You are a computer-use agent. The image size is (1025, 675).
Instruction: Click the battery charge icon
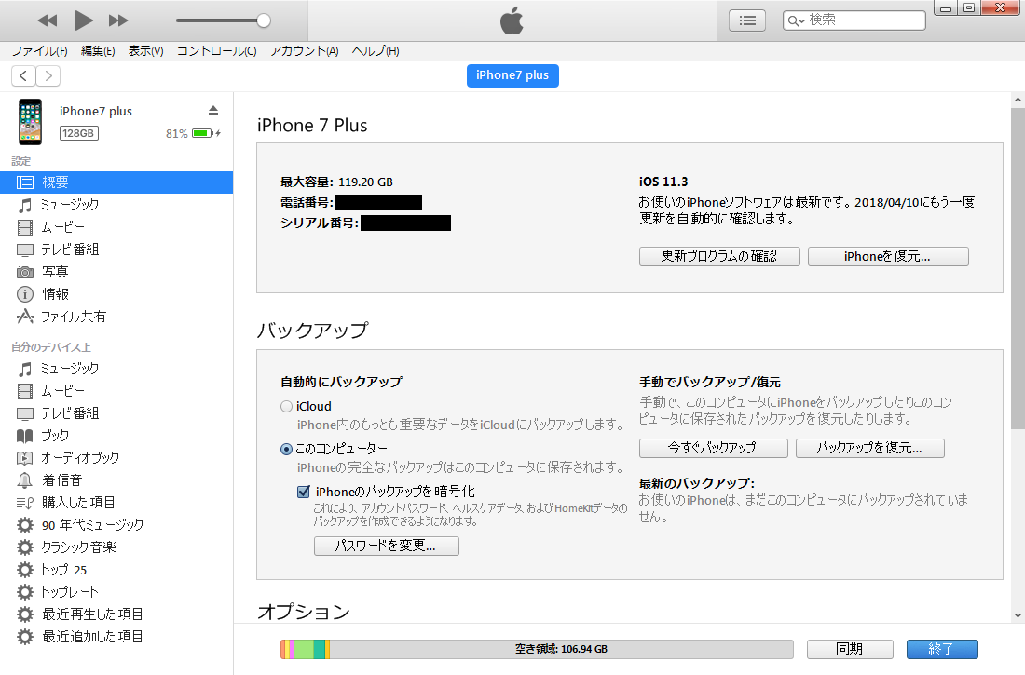click(202, 133)
